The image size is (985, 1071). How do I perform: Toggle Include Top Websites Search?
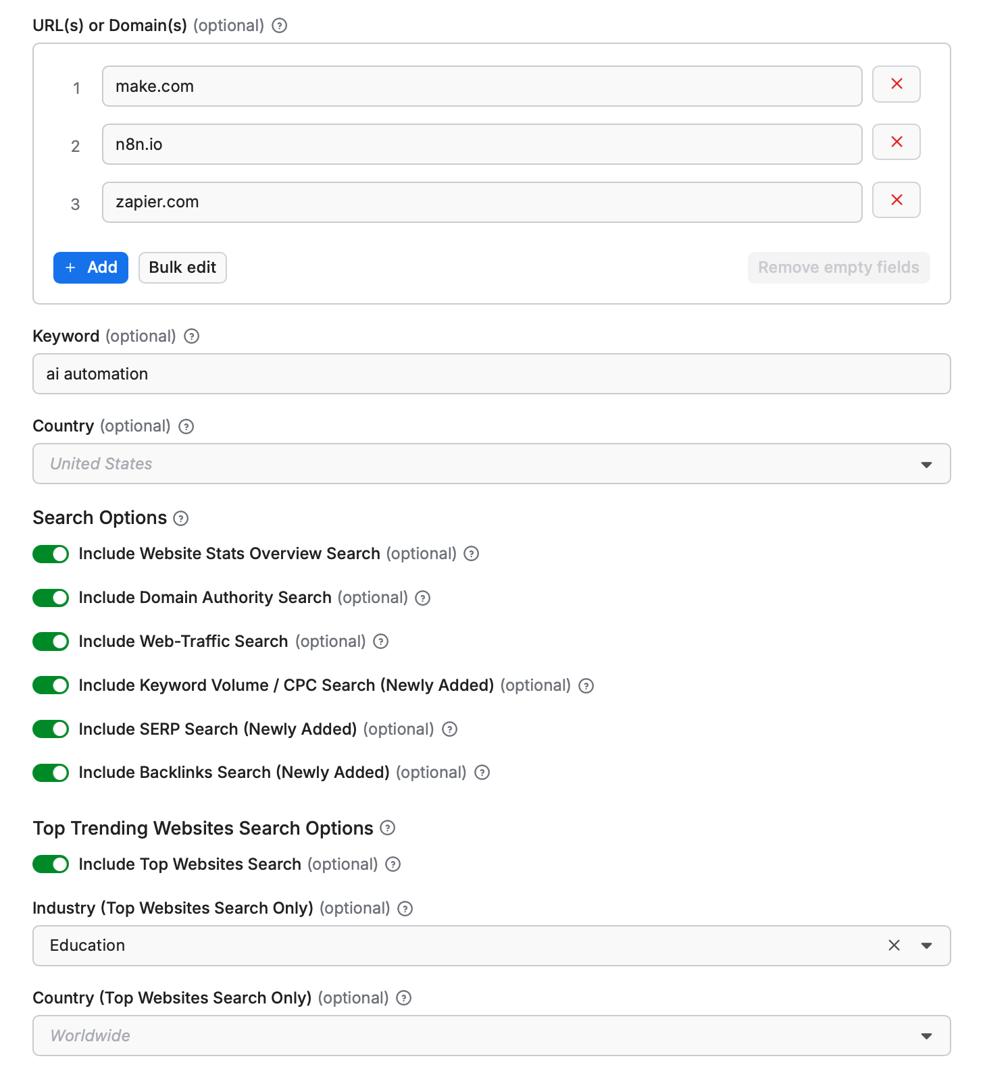(x=51, y=864)
